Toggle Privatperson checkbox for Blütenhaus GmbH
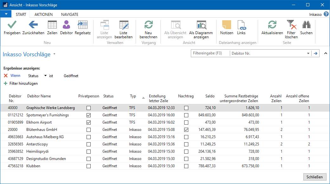Viewport: 330px width, 184px height. (x=89, y=130)
